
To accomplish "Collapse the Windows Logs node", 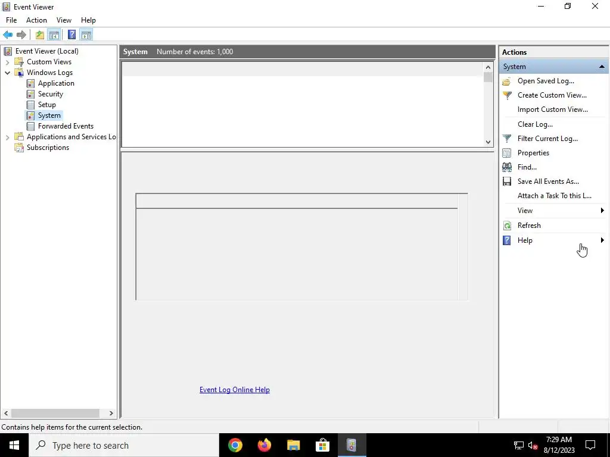I will 7,73.
